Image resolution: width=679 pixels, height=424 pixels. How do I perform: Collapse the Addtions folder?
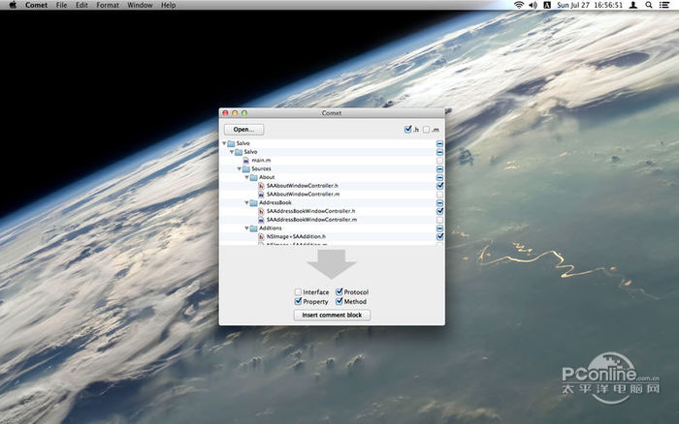click(247, 228)
